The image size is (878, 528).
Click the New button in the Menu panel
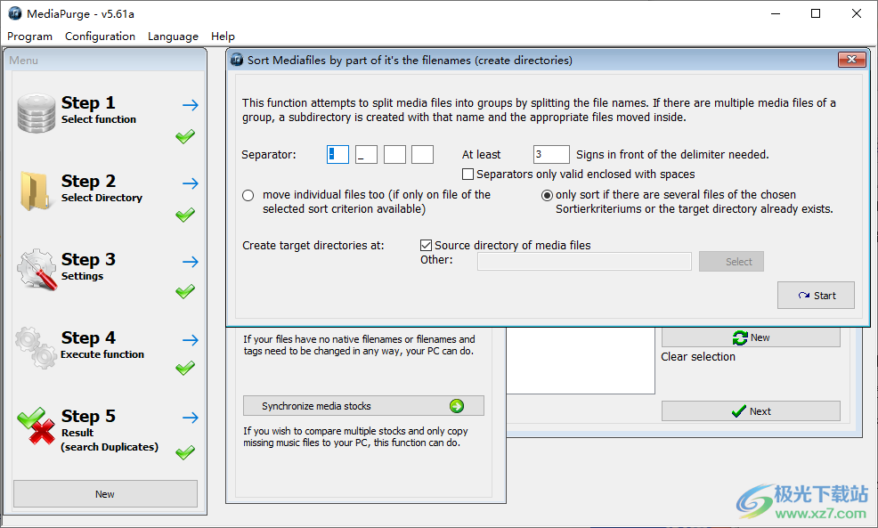pos(105,494)
